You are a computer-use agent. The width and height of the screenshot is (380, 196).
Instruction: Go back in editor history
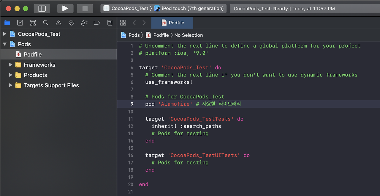point(134,23)
